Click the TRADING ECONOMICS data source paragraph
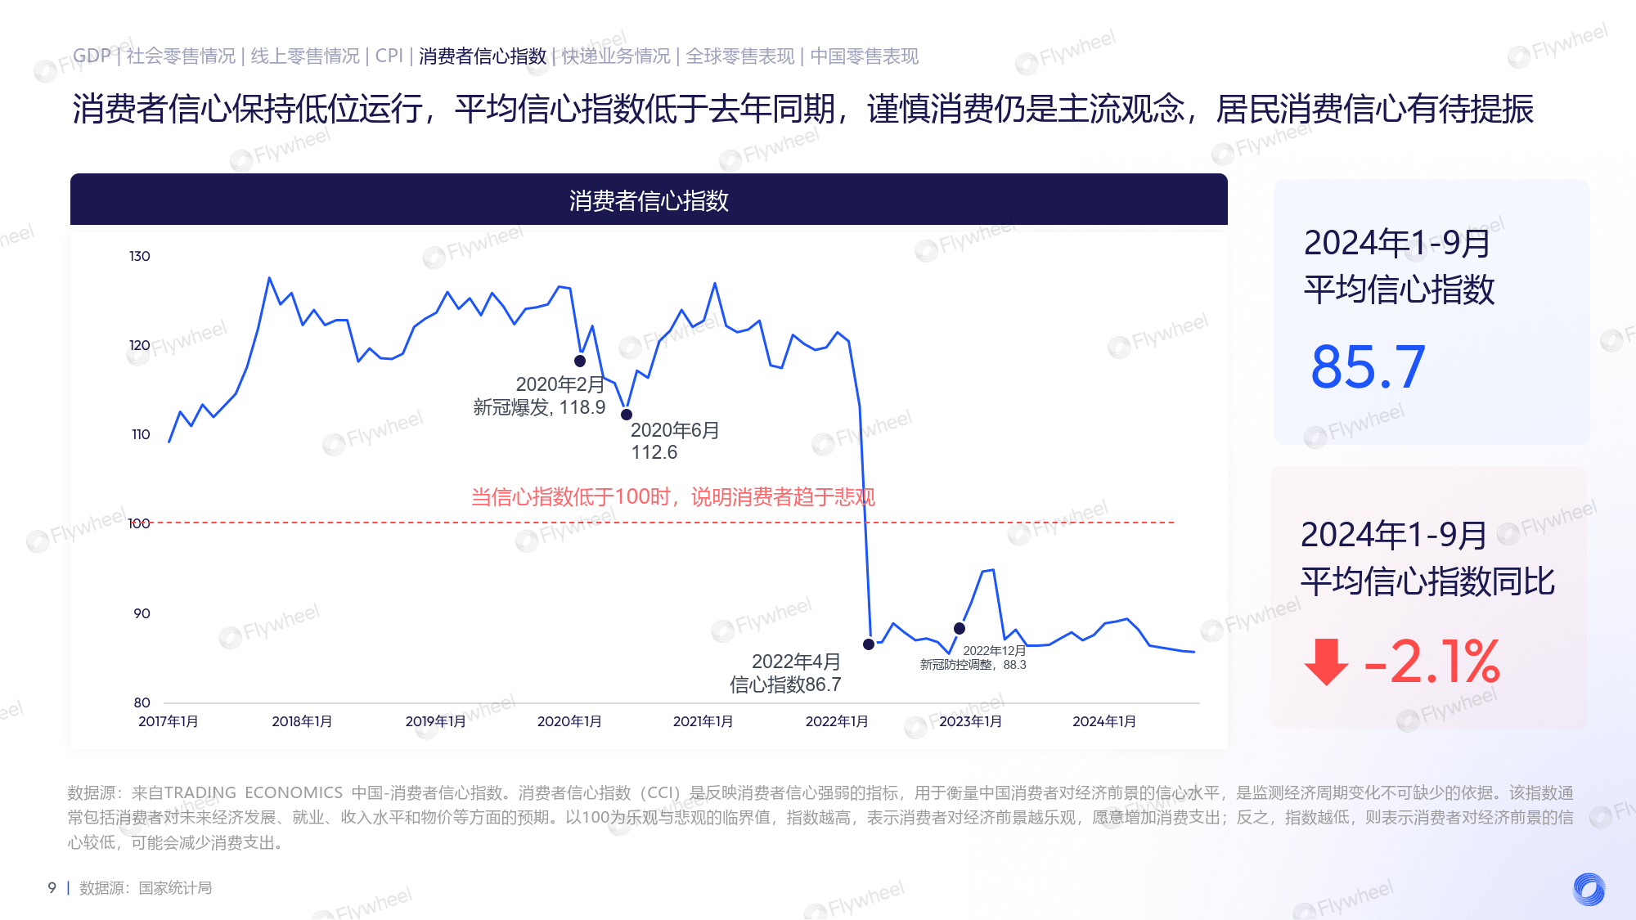The width and height of the screenshot is (1636, 920). [820, 818]
